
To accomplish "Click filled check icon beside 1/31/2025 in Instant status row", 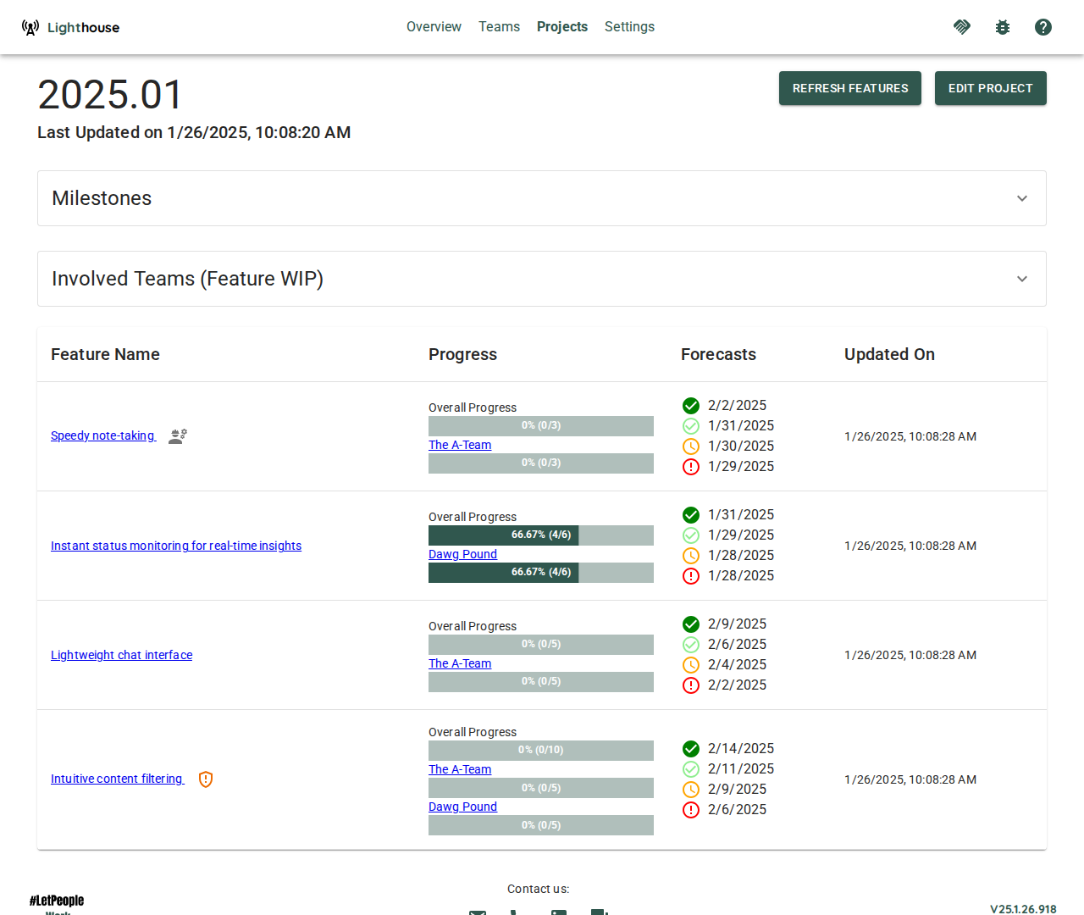I will 691,515.
